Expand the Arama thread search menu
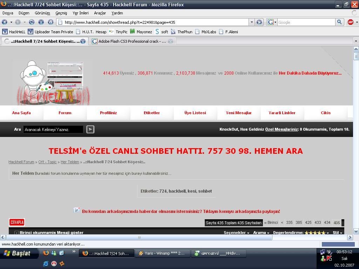This screenshot has width=359, height=269. pos(261,233)
